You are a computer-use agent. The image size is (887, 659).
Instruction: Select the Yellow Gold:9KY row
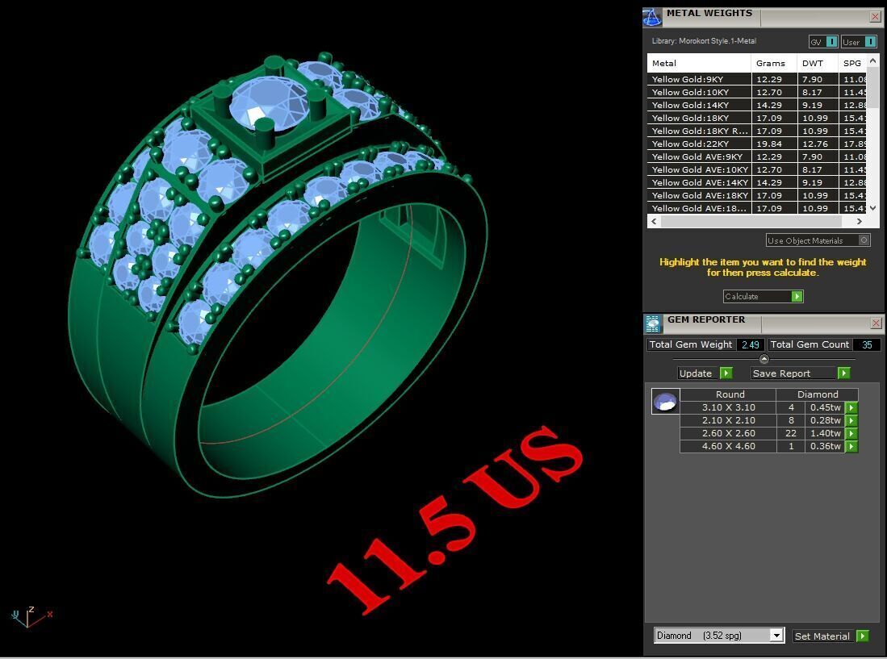point(756,79)
